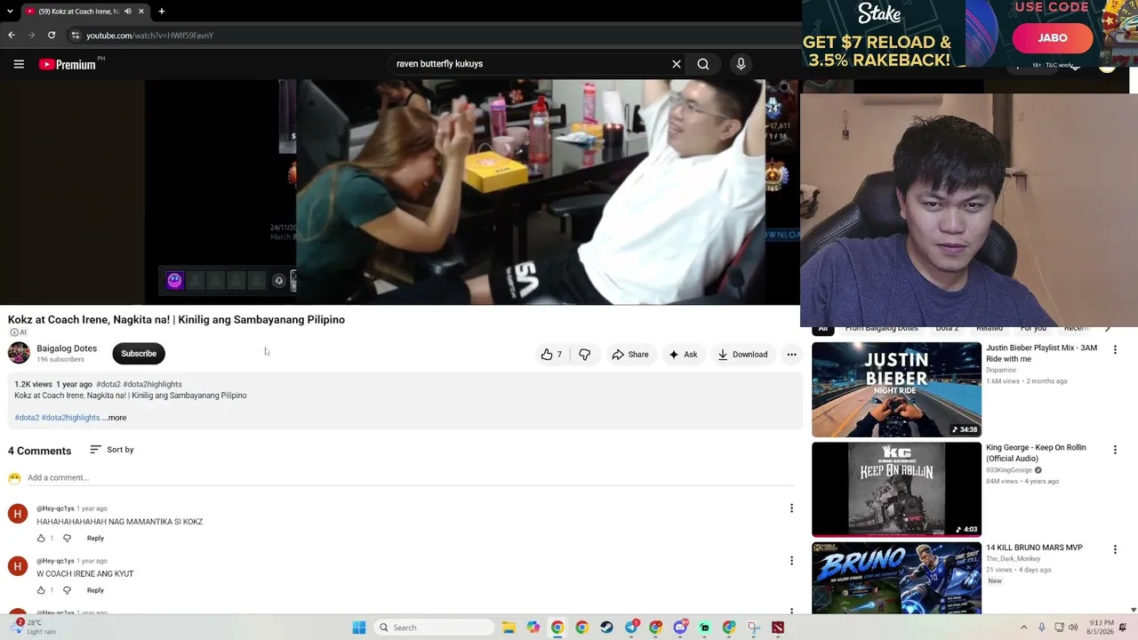Click the YouTube search box
The image size is (1138, 640).
click(529, 64)
